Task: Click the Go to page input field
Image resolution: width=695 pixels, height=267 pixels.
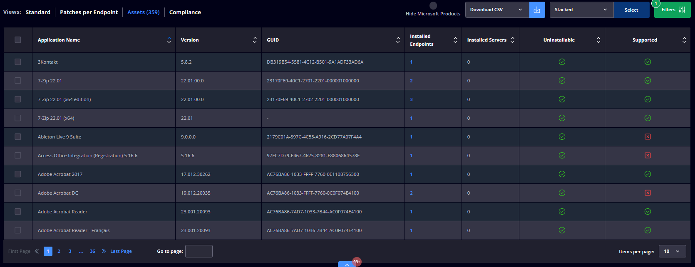Action: pyautogui.click(x=199, y=251)
